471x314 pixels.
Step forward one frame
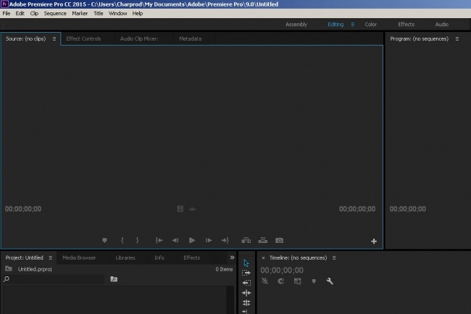pyautogui.click(x=209, y=240)
